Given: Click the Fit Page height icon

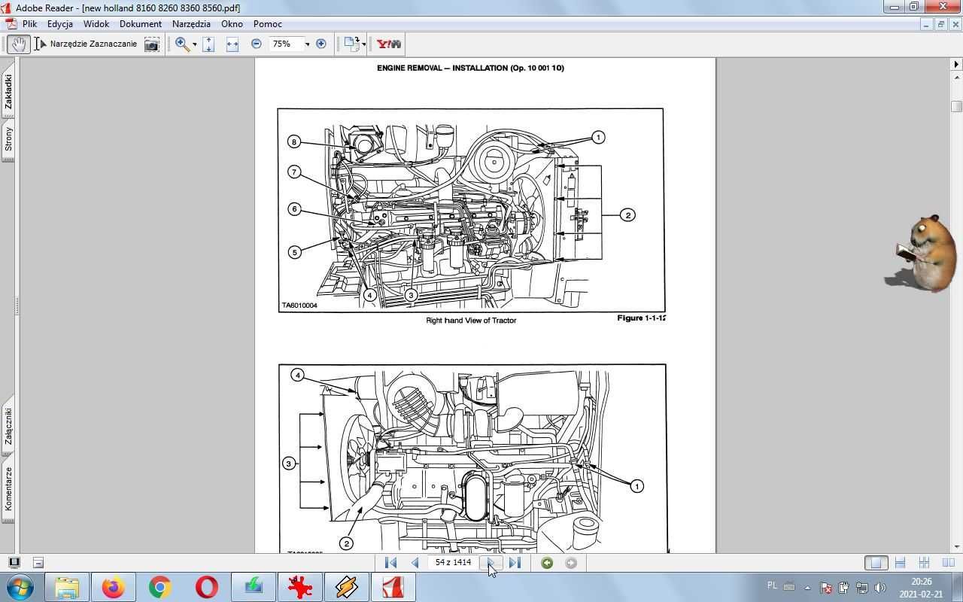Looking at the screenshot, I should pos(208,44).
